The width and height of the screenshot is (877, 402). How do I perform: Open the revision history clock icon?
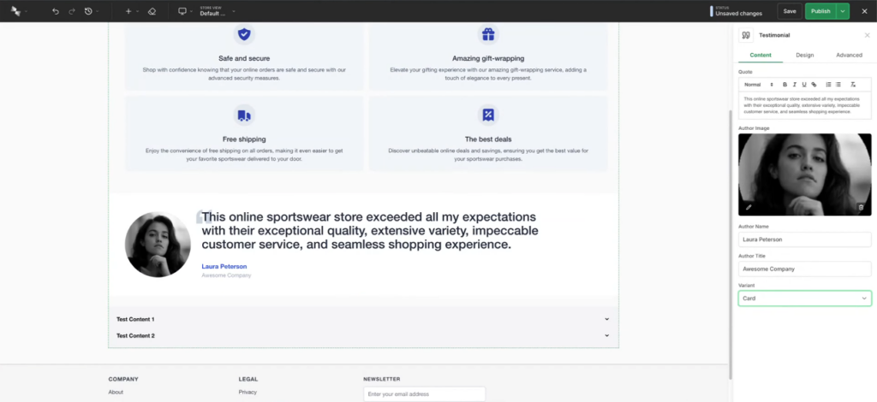pos(88,11)
